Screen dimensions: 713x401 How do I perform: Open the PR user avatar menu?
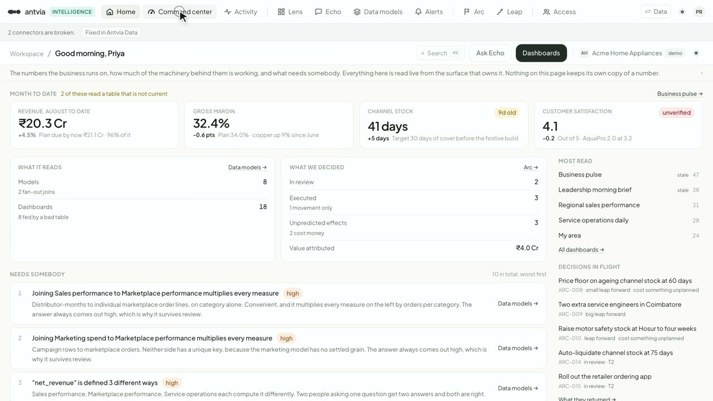click(x=699, y=12)
